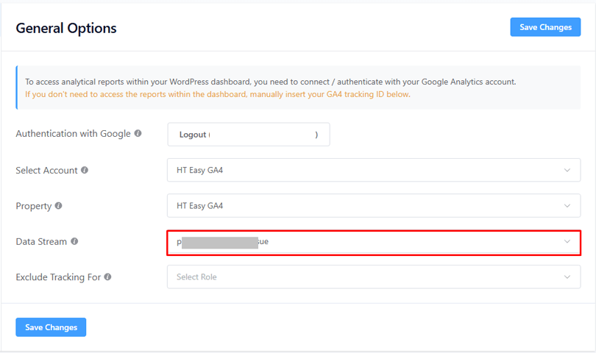Open the Property combo box
The image size is (596, 353).
point(368,206)
